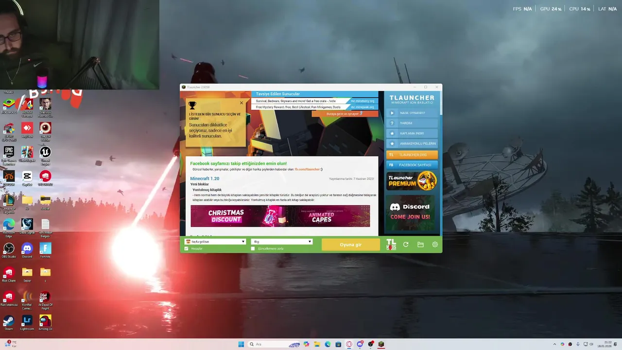Image resolution: width=622 pixels, height=350 pixels.
Task: Open the taskbar clock and date
Action: pyautogui.click(x=604, y=344)
